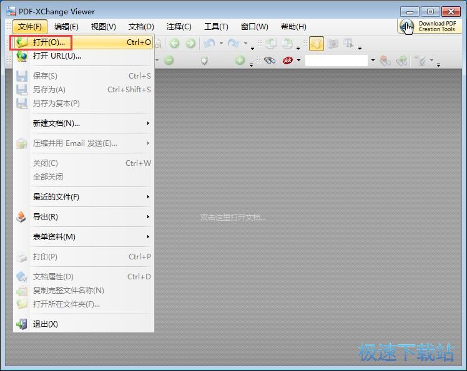This screenshot has height=371, width=467.
Task: Open the tools toolbar options chevron
Action: pyautogui.click(x=360, y=48)
